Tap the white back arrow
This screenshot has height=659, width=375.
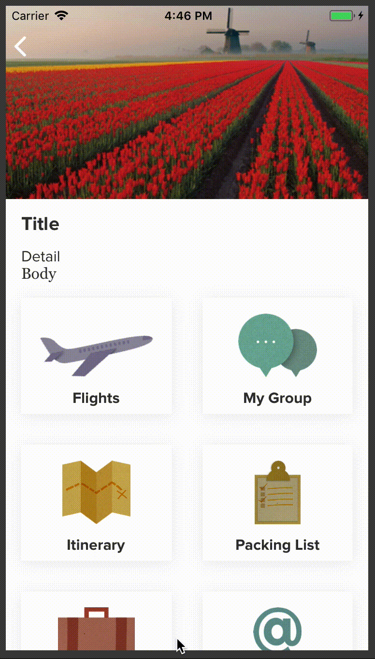click(20, 47)
